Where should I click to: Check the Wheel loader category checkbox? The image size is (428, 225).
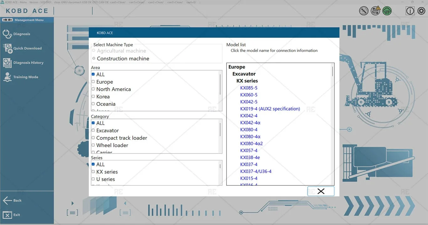[93, 145]
